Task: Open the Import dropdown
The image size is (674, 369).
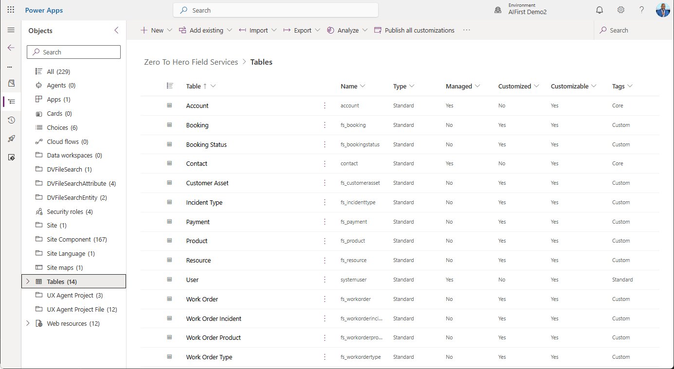Action: 257,30
